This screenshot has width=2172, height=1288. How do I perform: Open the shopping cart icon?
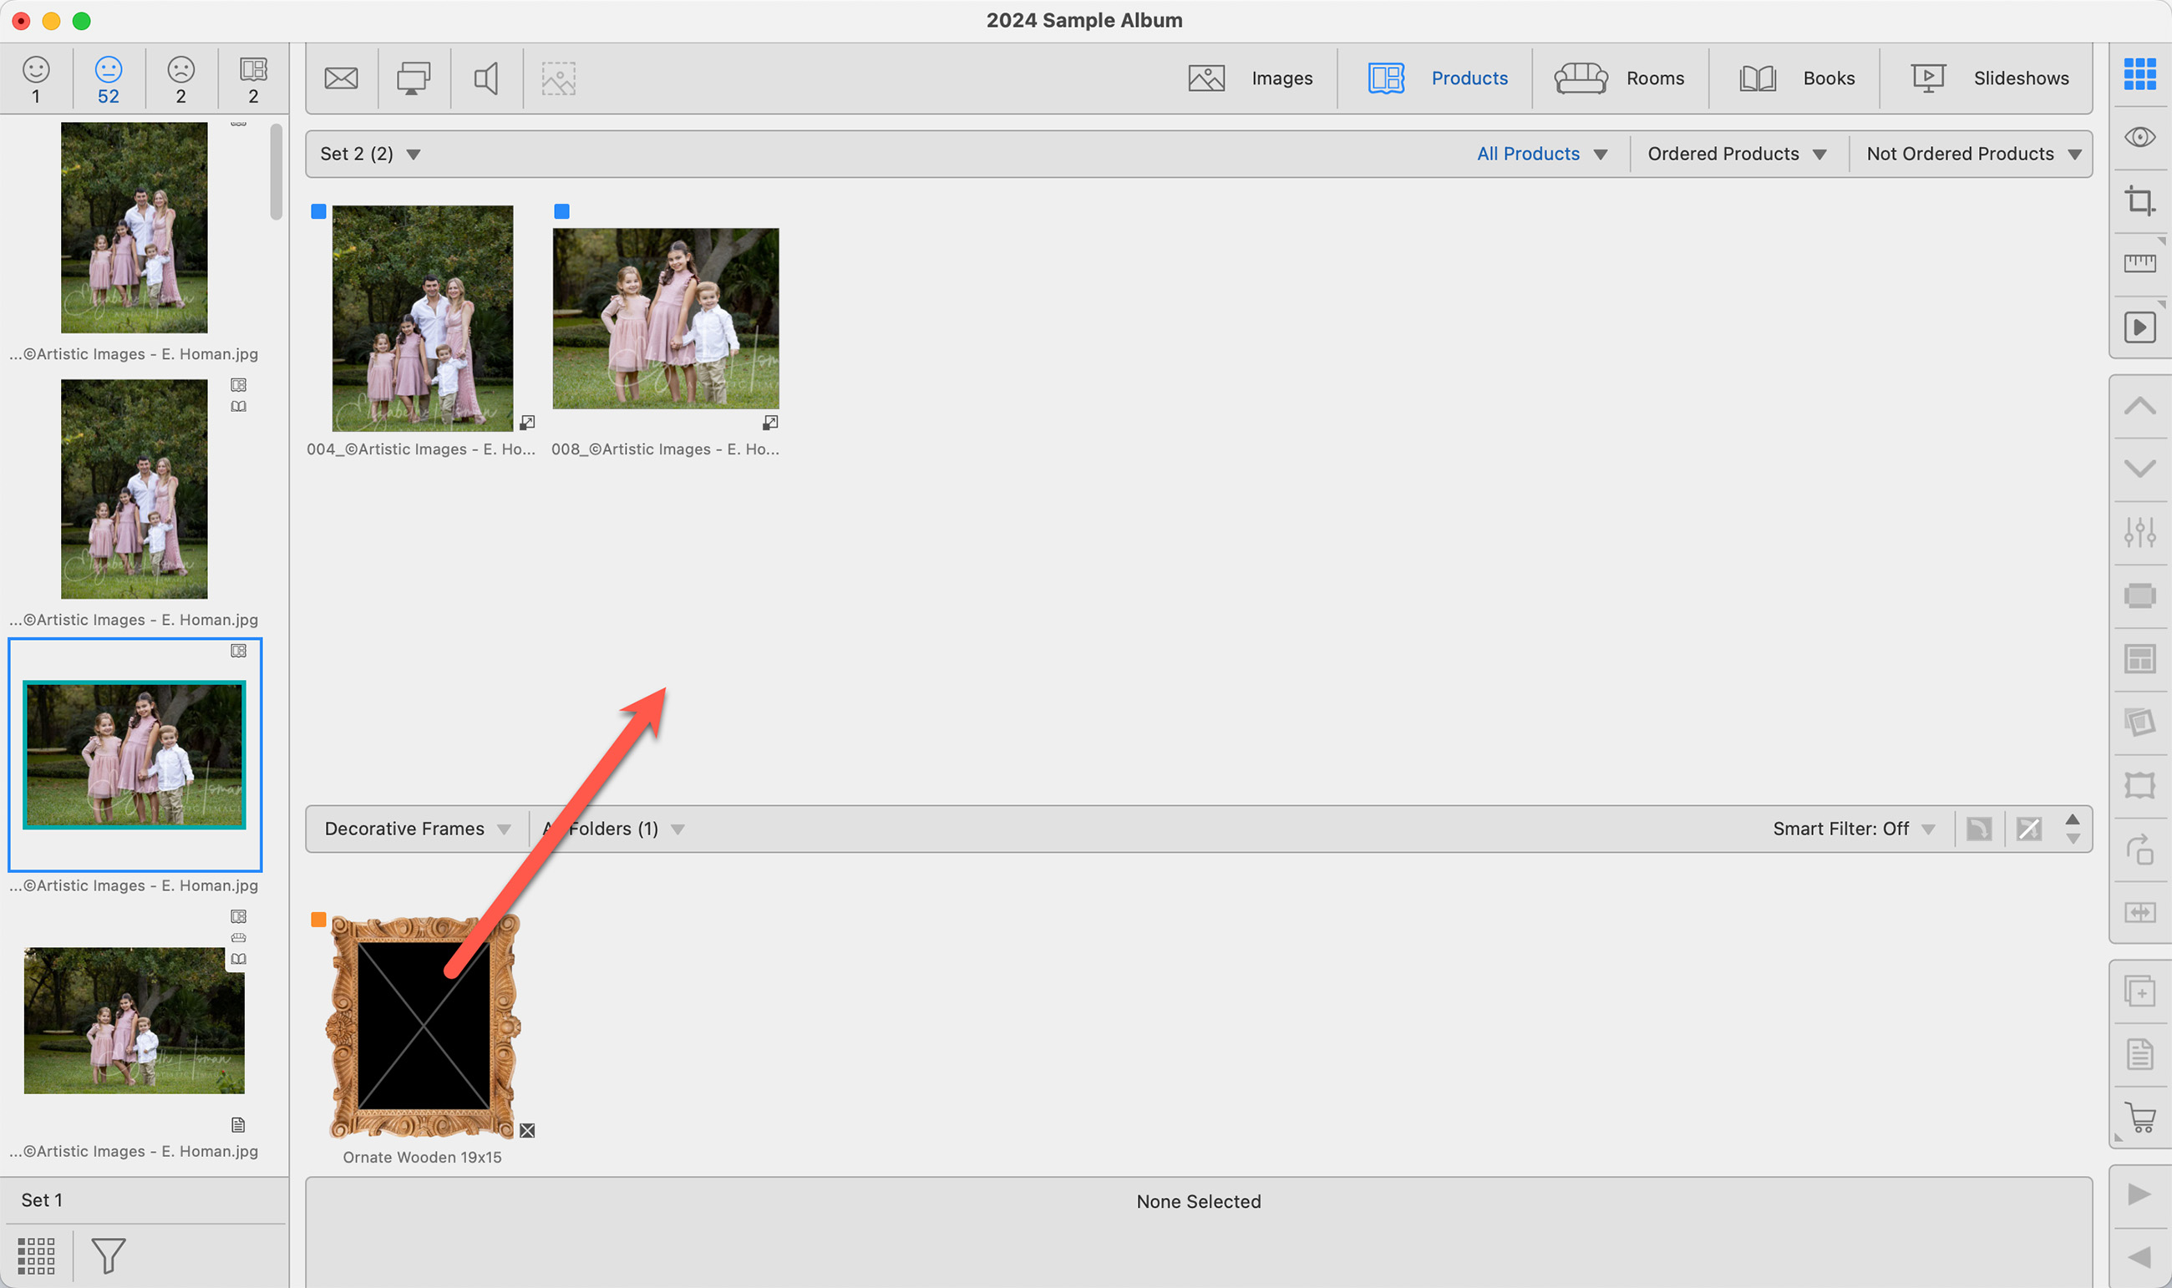(2141, 1117)
